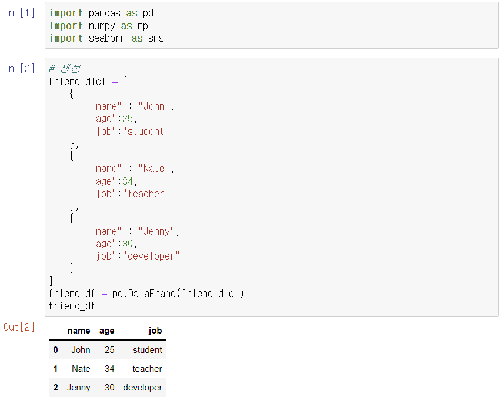Click the 'job' column header
This screenshot has width=504, height=404.
tap(155, 331)
